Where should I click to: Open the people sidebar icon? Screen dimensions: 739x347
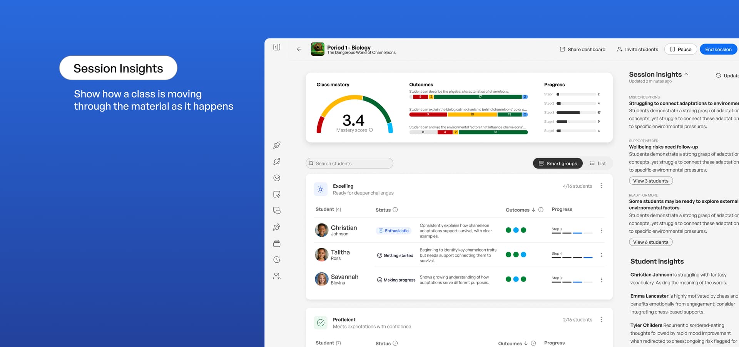point(277,276)
